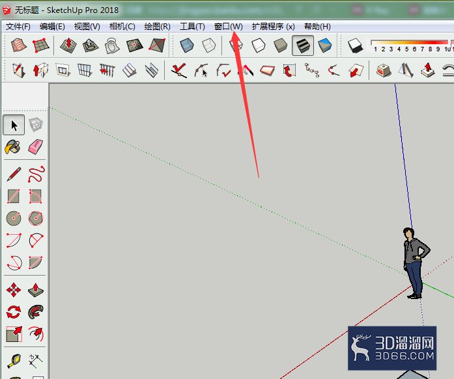Select the Freehand tool
Image resolution: width=454 pixels, height=379 pixels.
pyautogui.click(x=36, y=174)
